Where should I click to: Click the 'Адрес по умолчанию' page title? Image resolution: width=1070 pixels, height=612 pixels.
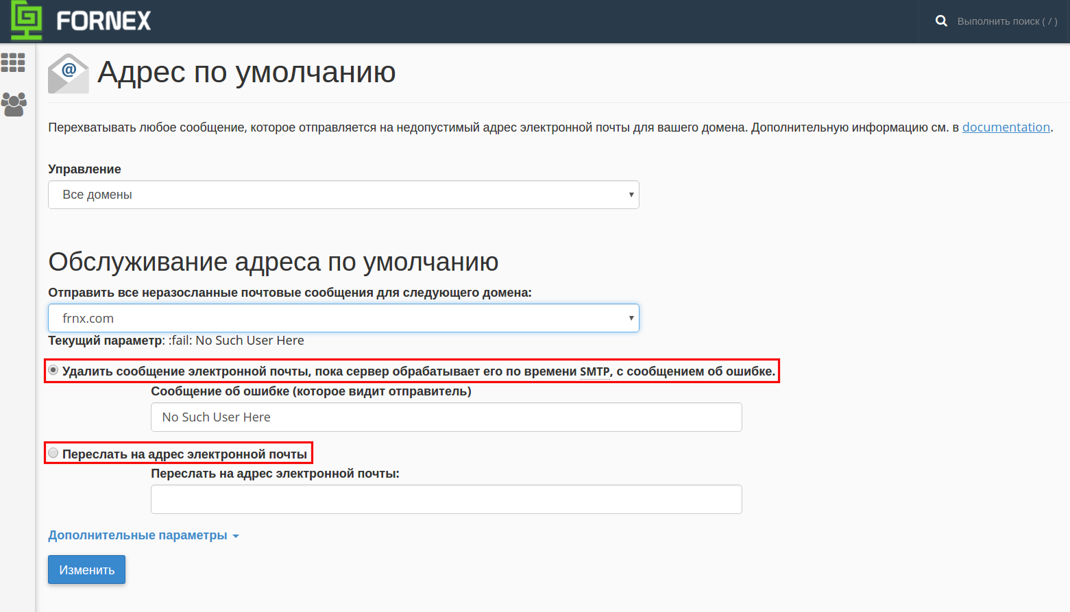247,72
